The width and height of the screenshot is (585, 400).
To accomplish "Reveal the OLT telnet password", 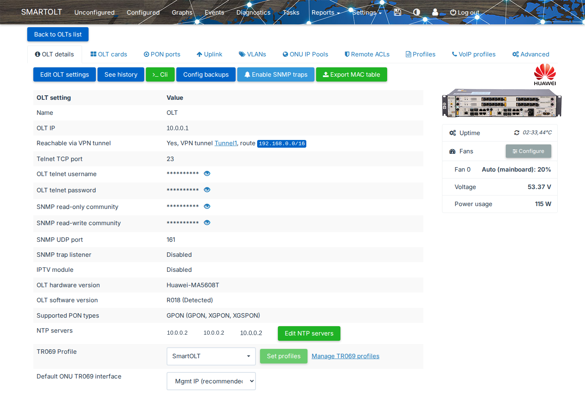I will click(207, 190).
